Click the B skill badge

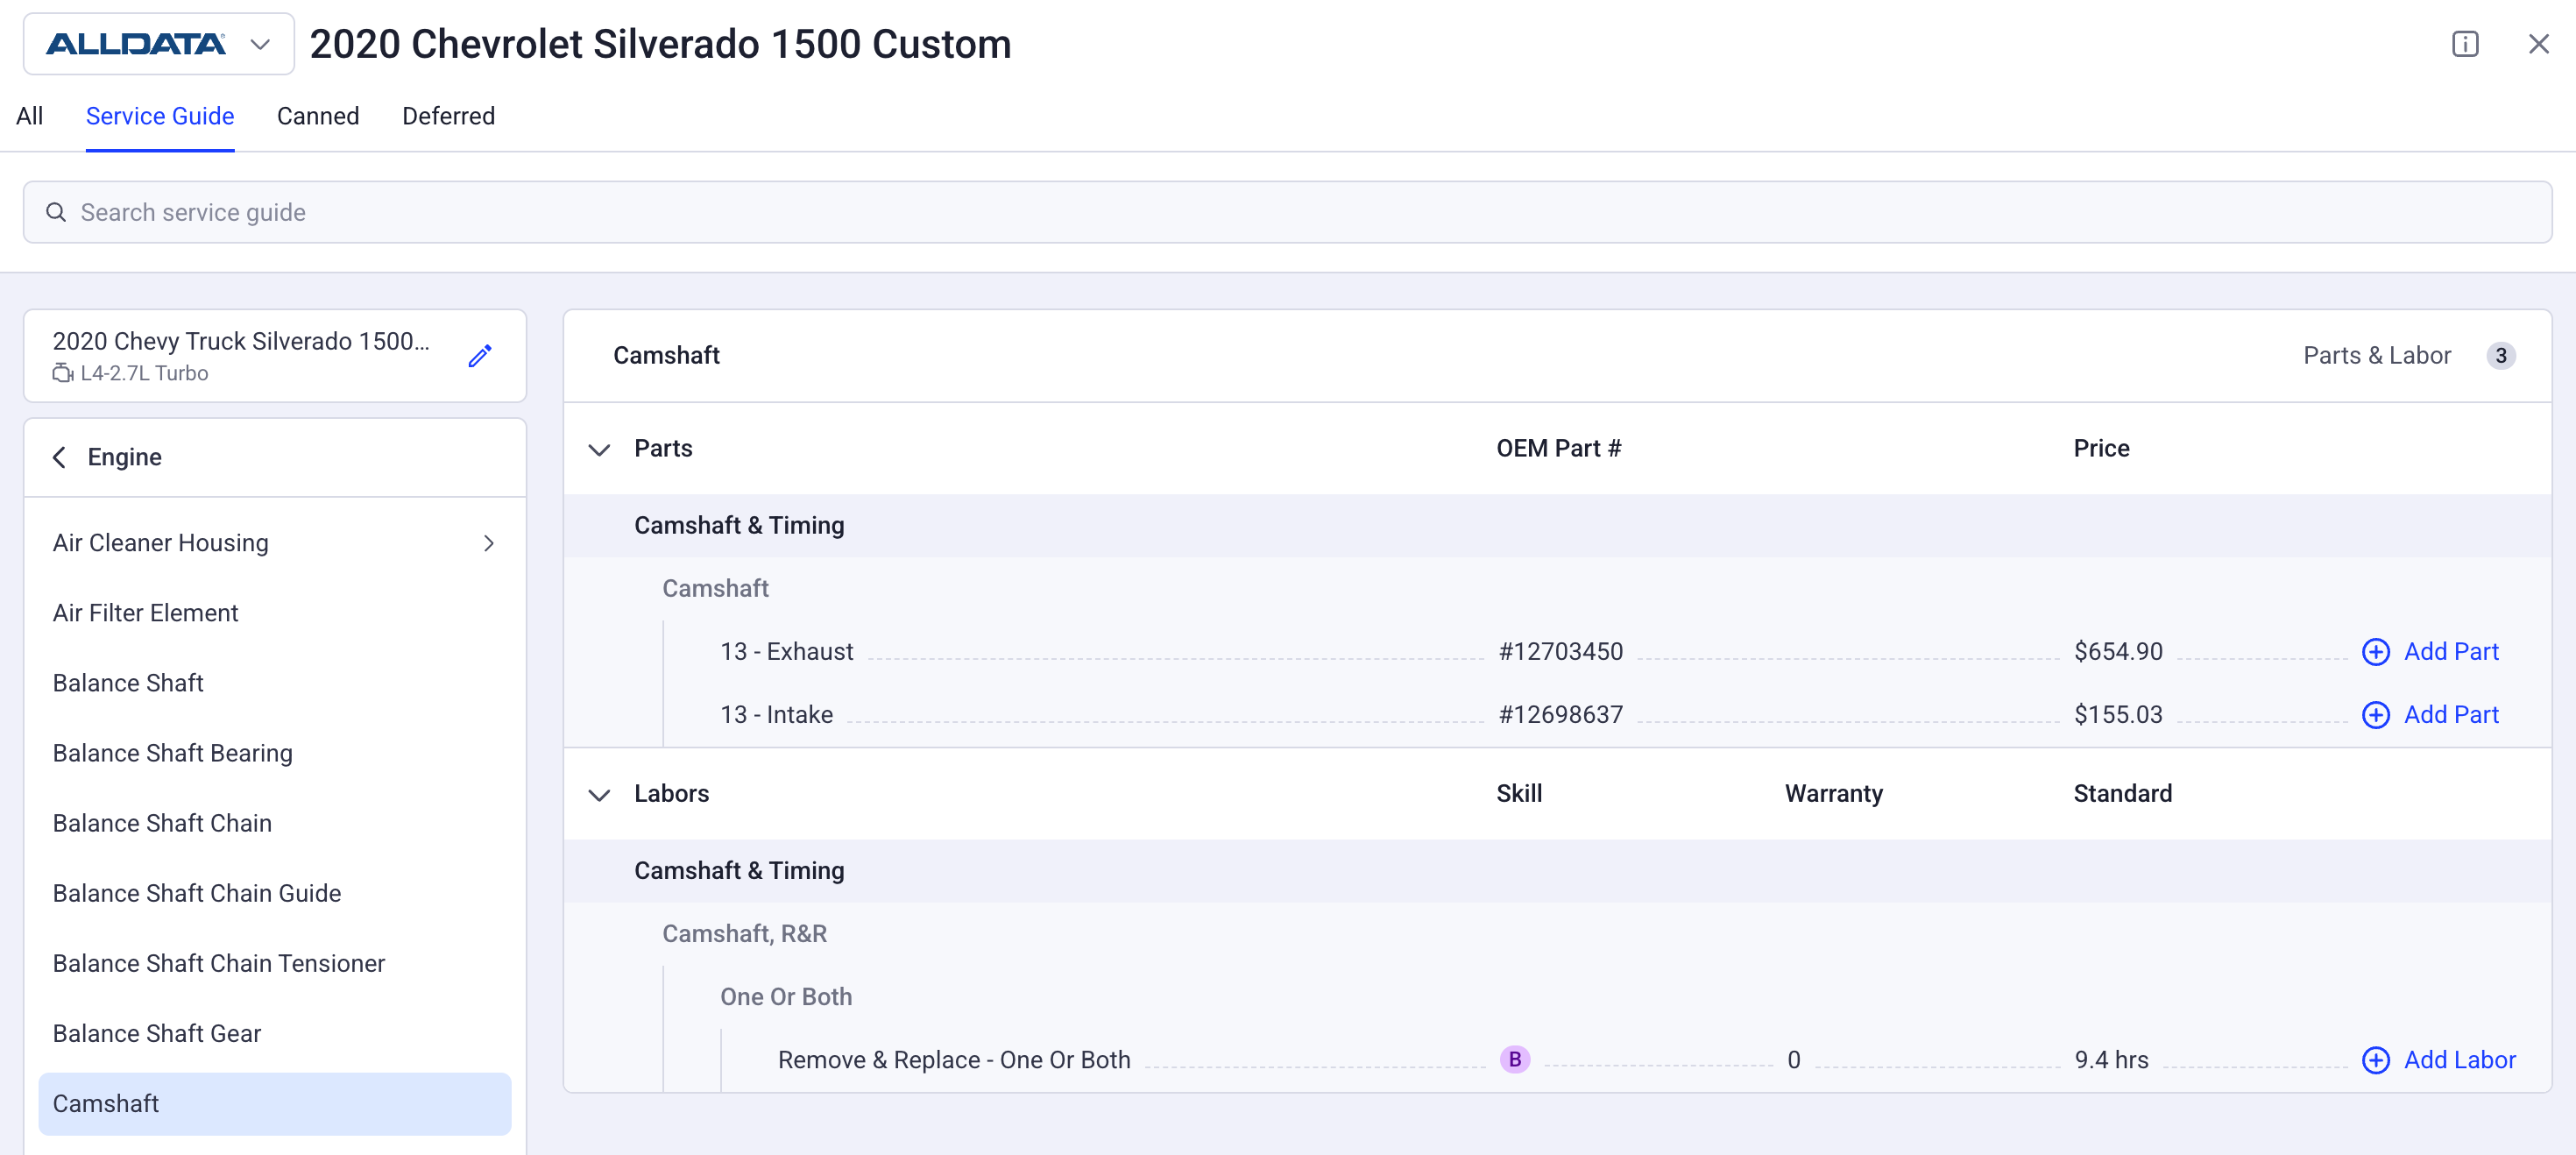pos(1514,1060)
